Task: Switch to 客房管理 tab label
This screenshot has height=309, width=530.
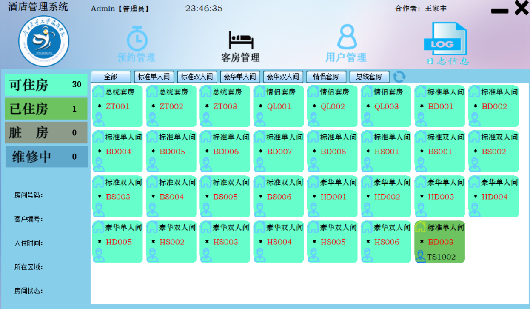Action: (240, 57)
